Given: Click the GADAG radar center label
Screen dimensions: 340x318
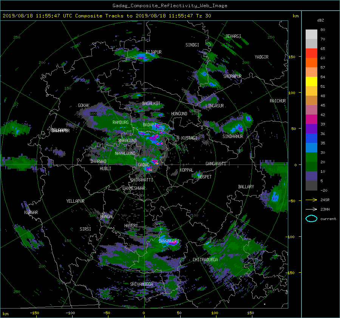Looking at the screenshot, I should pyautogui.click(x=144, y=165).
